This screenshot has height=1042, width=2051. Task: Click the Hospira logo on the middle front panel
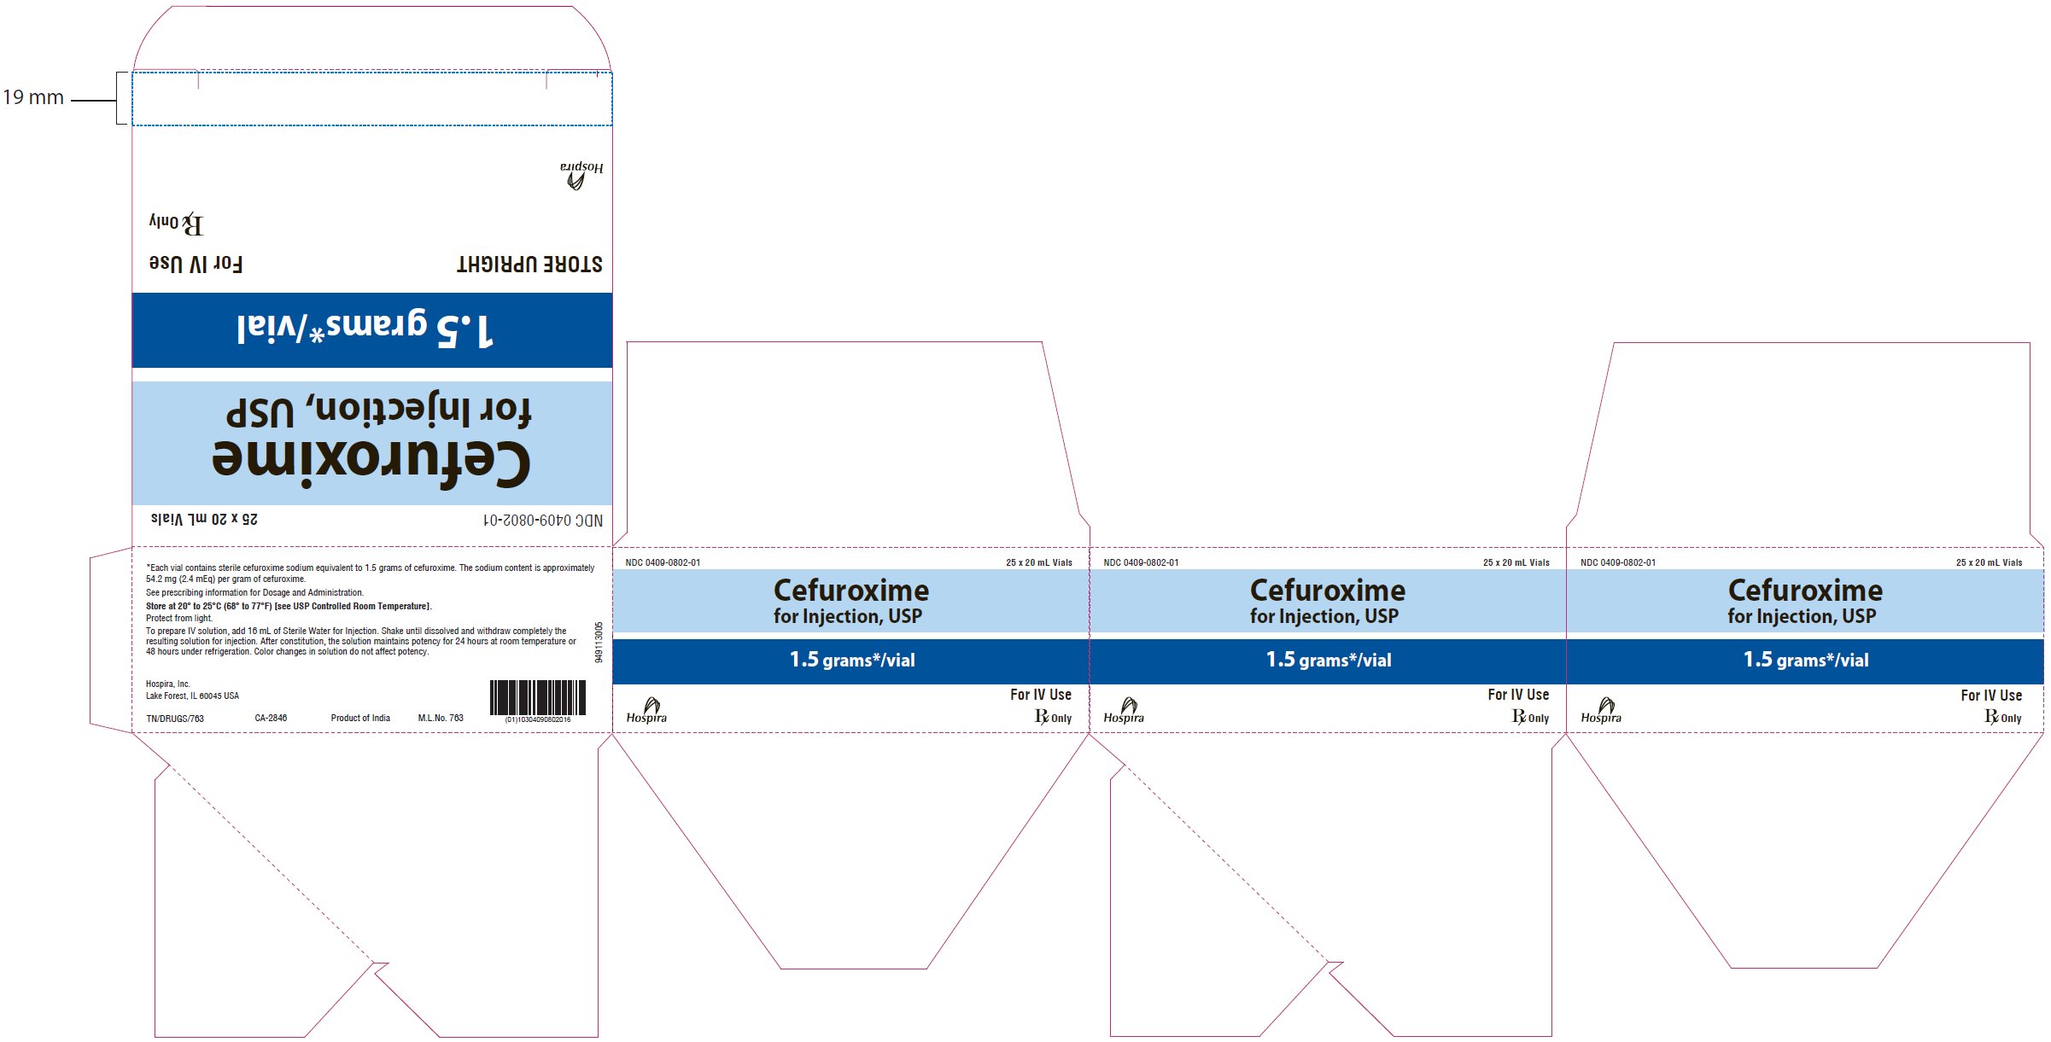tap(1124, 710)
